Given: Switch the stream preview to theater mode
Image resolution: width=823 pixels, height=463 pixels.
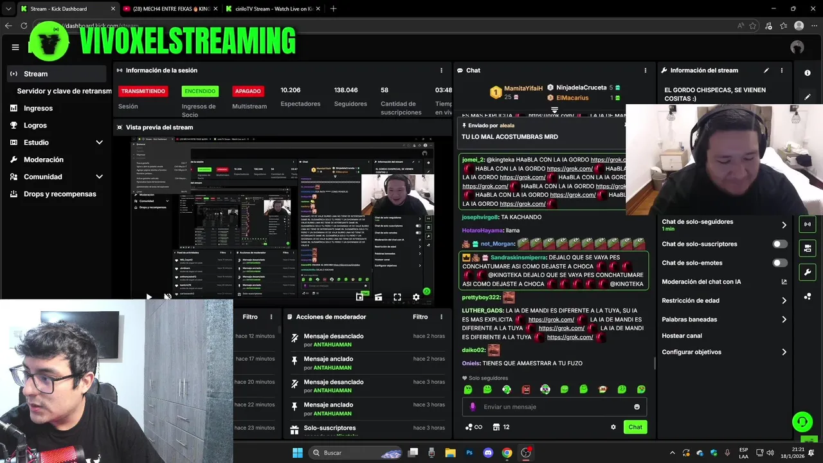Looking at the screenshot, I should [378, 296].
